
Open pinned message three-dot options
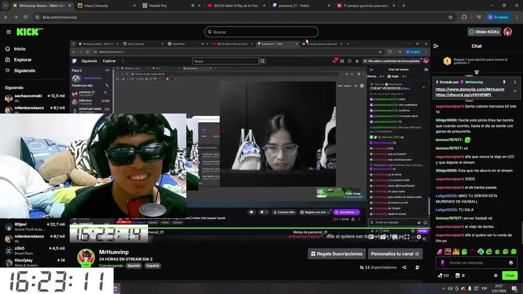point(515,82)
